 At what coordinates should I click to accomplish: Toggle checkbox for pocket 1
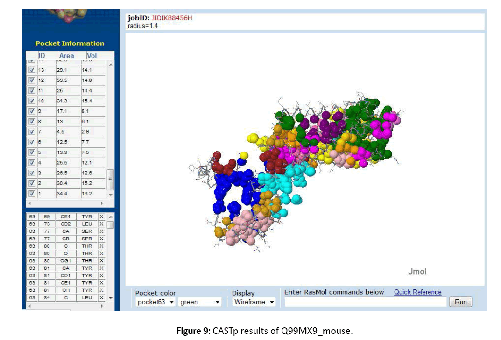coord(32,194)
